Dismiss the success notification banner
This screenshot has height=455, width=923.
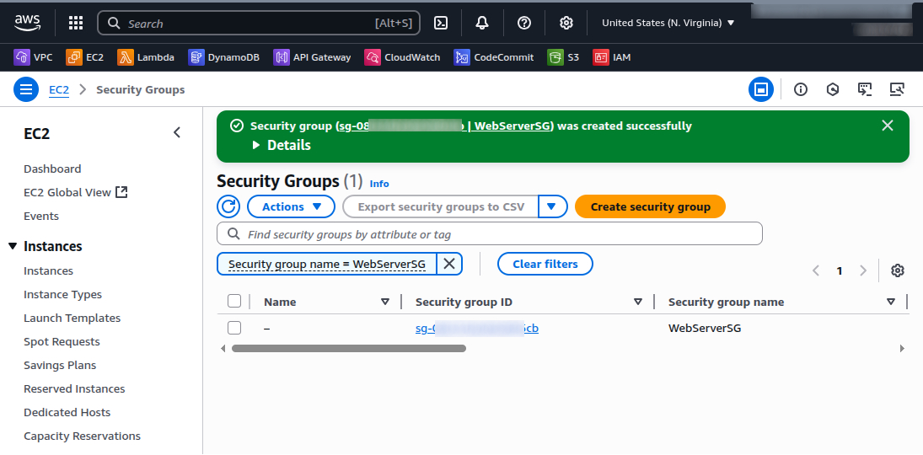(888, 126)
